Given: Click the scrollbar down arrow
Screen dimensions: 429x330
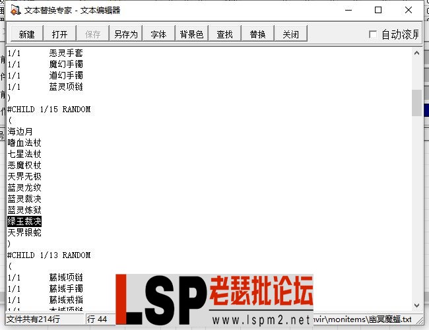Looking at the screenshot, I should [x=416, y=306].
